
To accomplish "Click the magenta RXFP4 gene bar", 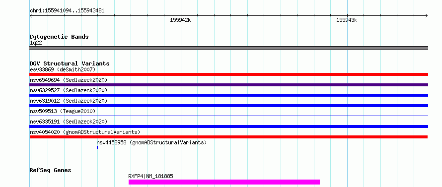I will [224, 182].
